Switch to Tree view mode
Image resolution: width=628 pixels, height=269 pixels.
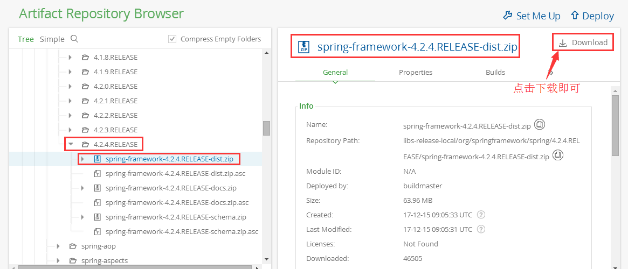(26, 39)
